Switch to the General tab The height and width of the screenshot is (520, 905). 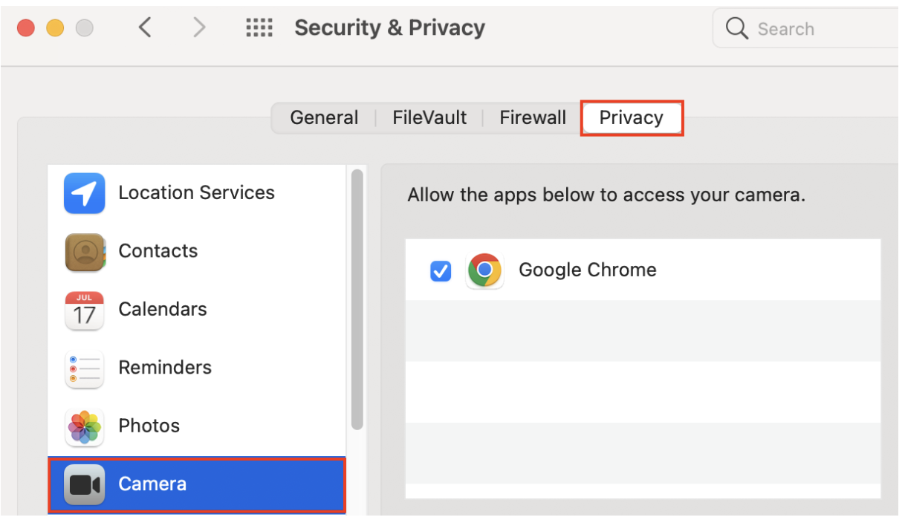click(324, 118)
